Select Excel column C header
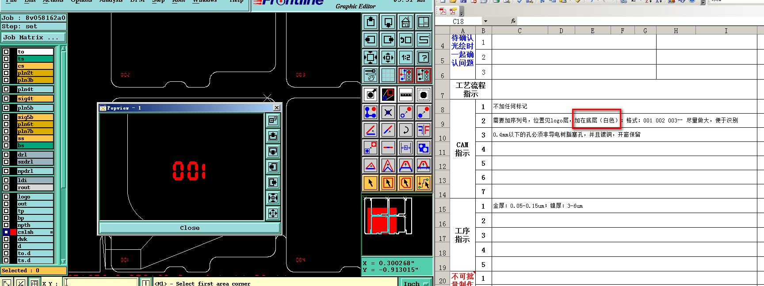 click(520, 31)
